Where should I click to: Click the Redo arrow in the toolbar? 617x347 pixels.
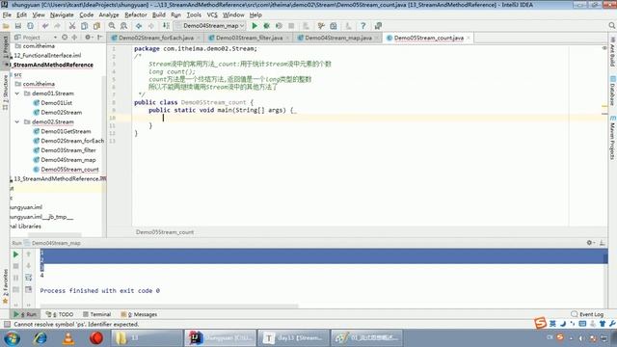(x=58, y=26)
